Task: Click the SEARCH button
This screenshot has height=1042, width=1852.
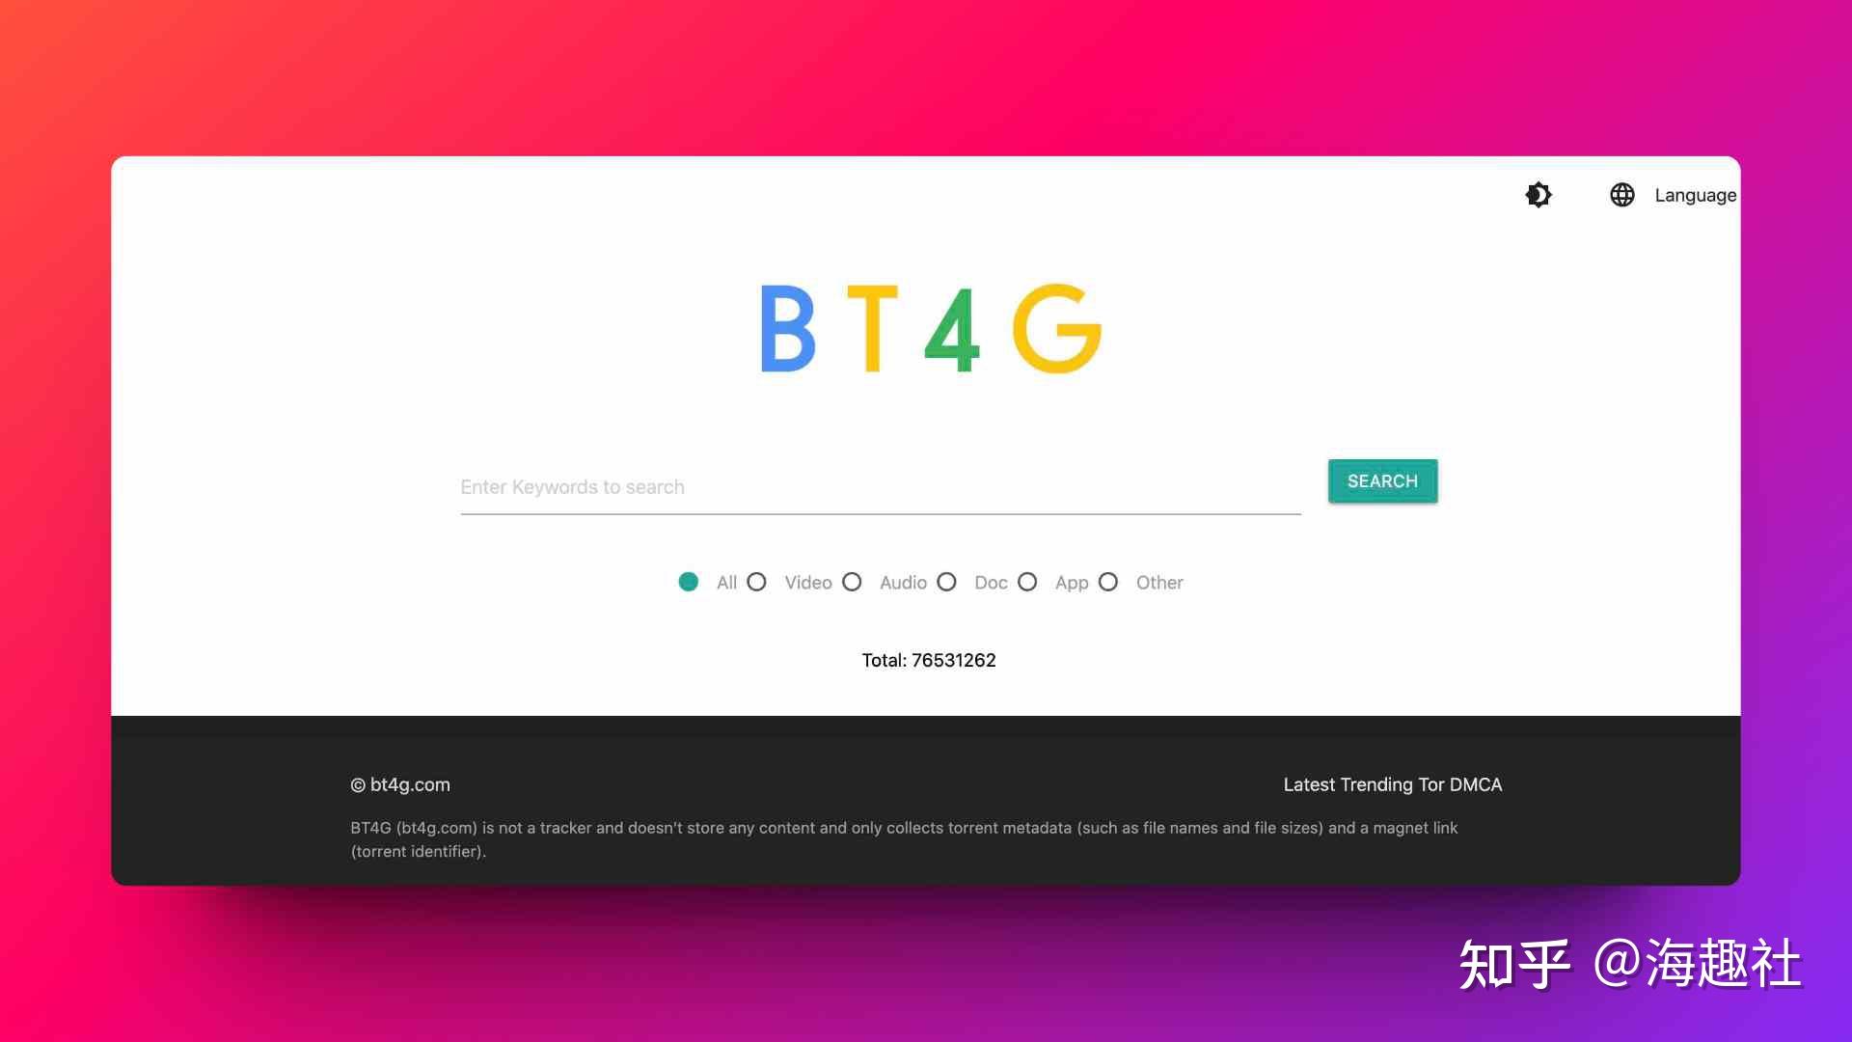Action: point(1381,480)
